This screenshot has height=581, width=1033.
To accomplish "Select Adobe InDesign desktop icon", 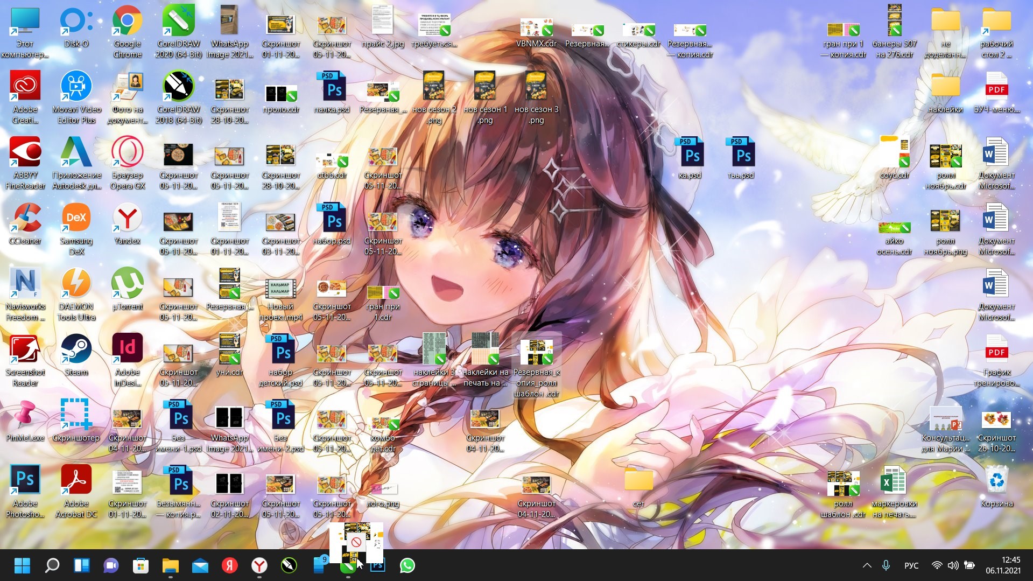I will (x=128, y=361).
